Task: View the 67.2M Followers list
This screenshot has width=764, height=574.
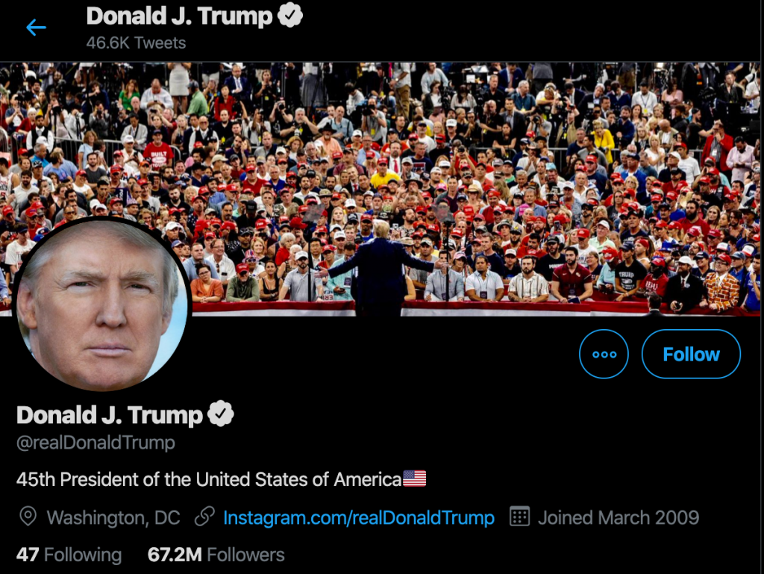Action: pyautogui.click(x=216, y=555)
